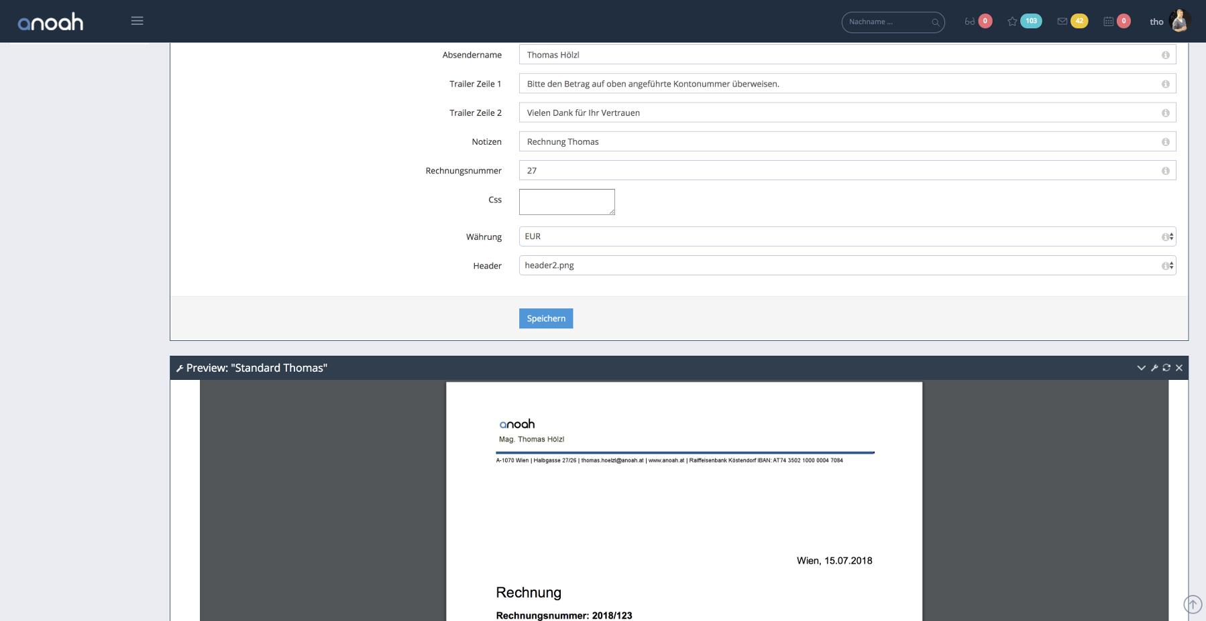Click the glasses icon in top bar

coord(969,21)
